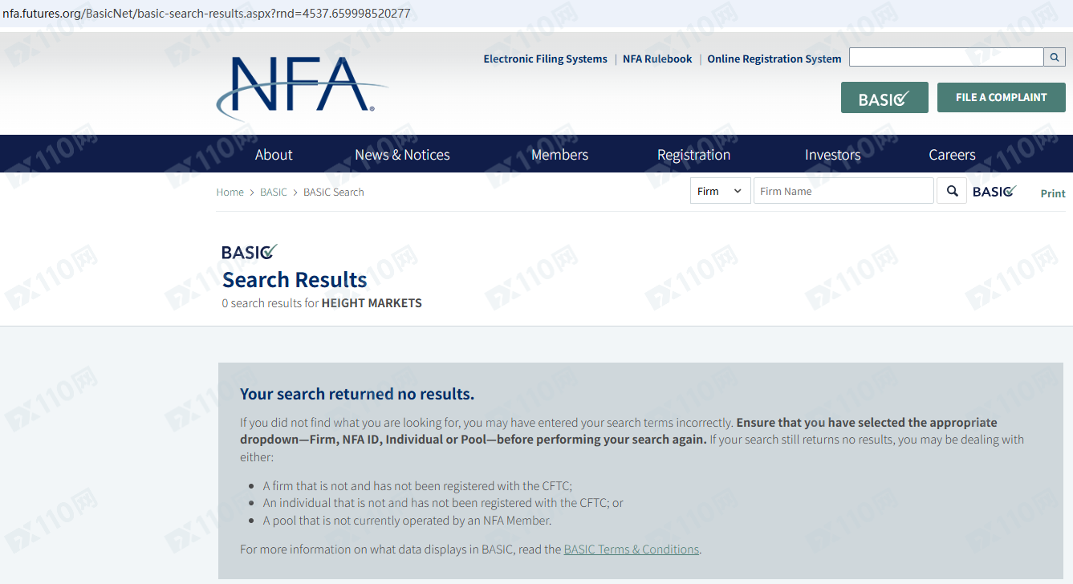Open the green BASIC button
Viewport: 1073px width, 584px height.
(884, 97)
